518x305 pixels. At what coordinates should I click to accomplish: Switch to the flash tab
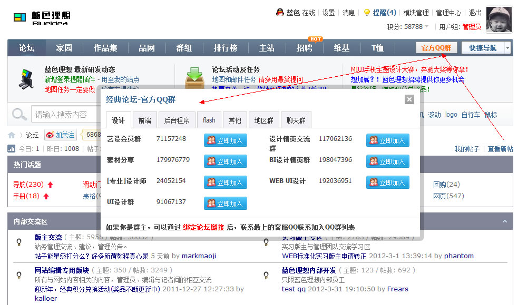pos(209,120)
